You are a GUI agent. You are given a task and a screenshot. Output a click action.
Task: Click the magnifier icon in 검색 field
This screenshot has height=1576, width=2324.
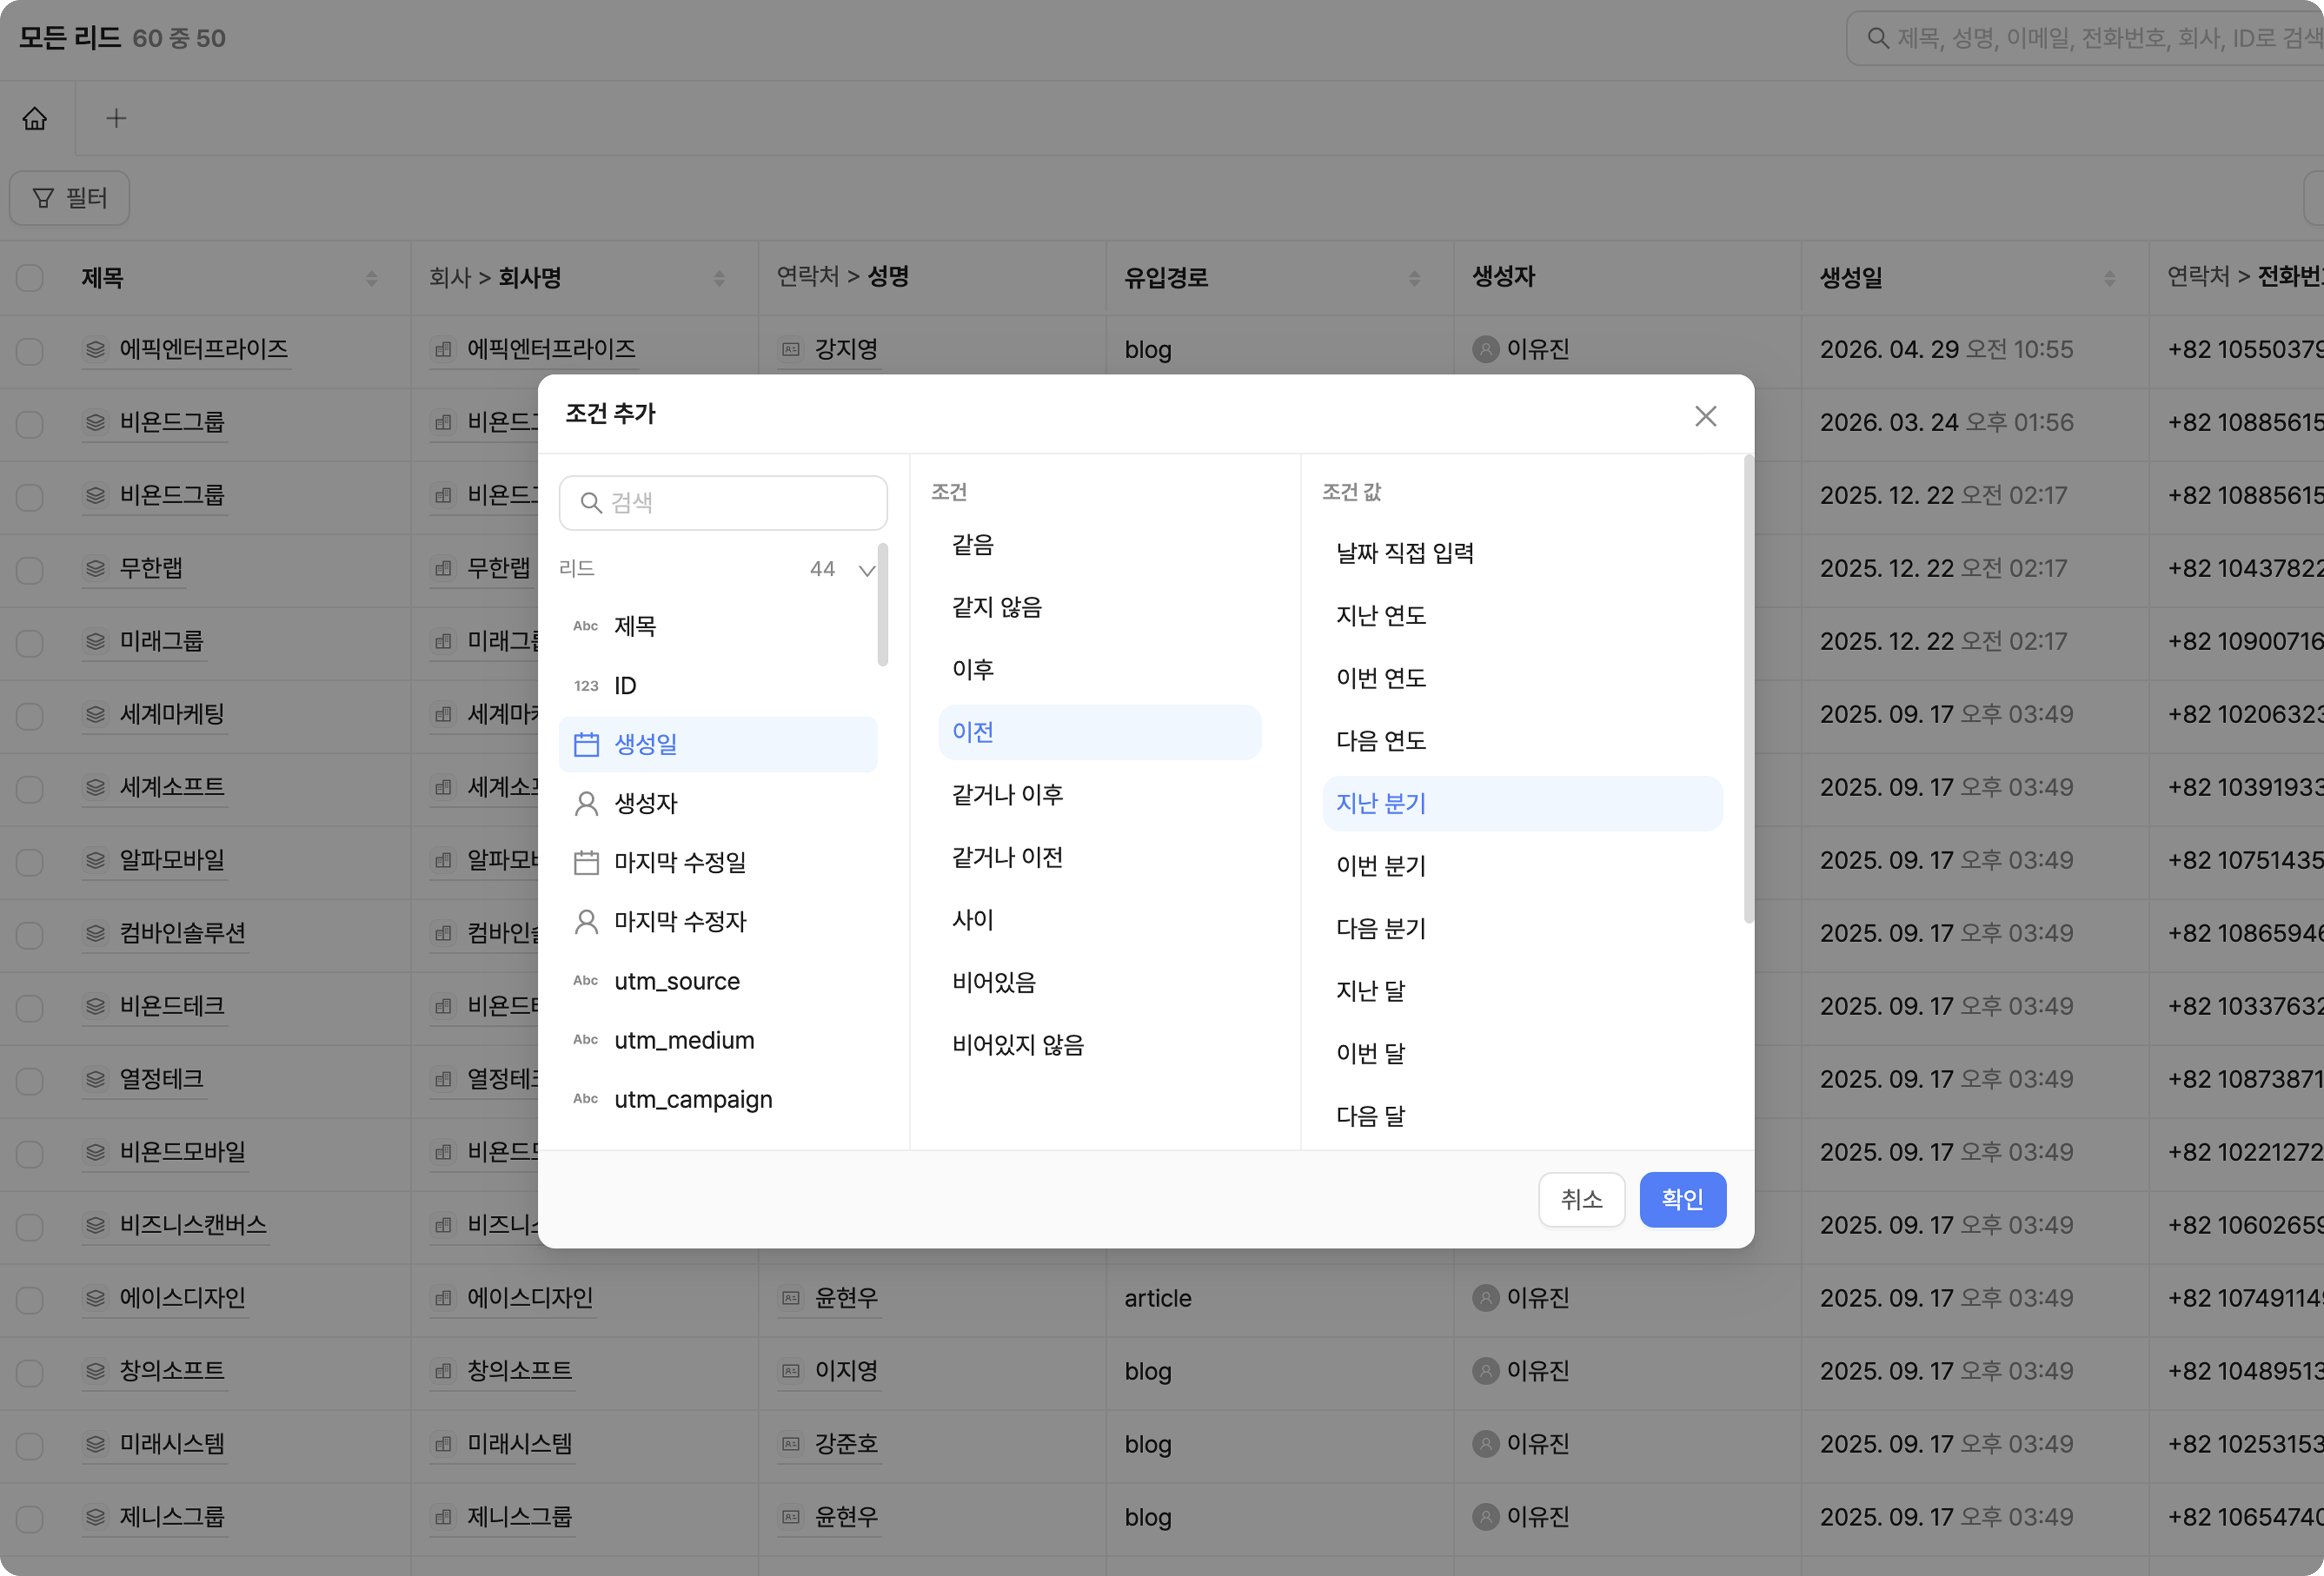(x=591, y=503)
